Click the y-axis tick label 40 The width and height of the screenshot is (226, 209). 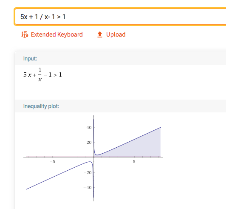pos(89,128)
